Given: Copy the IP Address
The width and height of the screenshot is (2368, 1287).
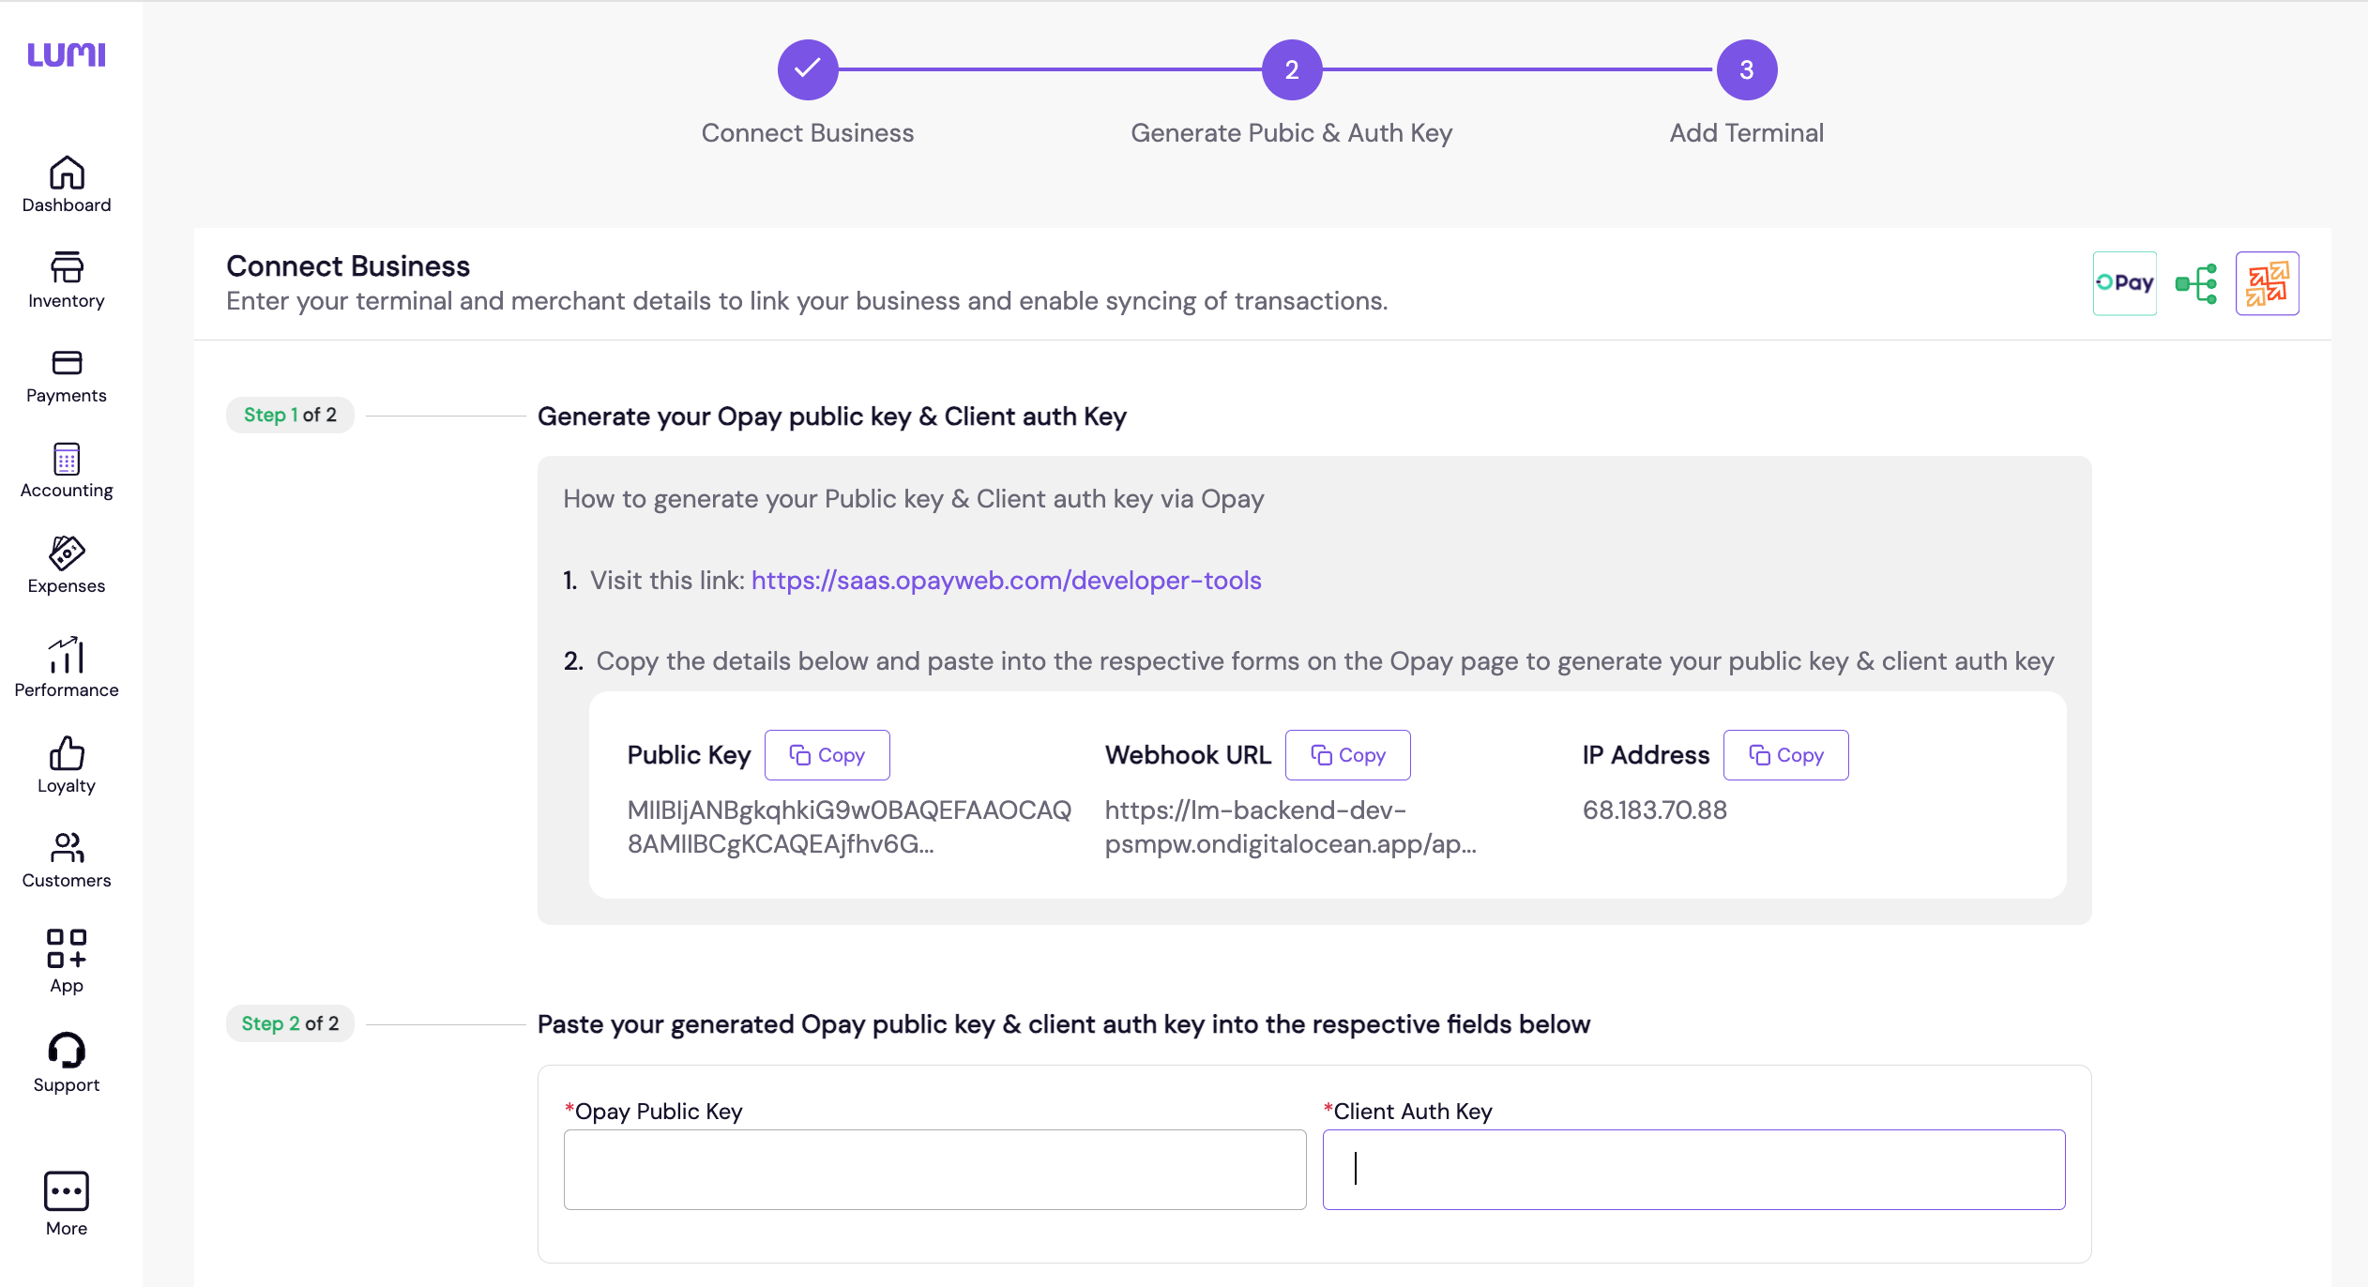Looking at the screenshot, I should point(1785,755).
